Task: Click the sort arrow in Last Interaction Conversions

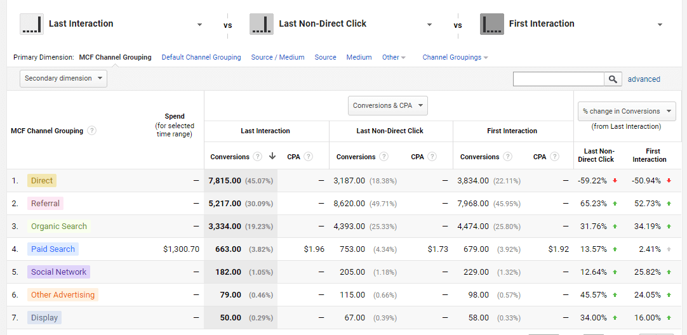Action: point(272,157)
